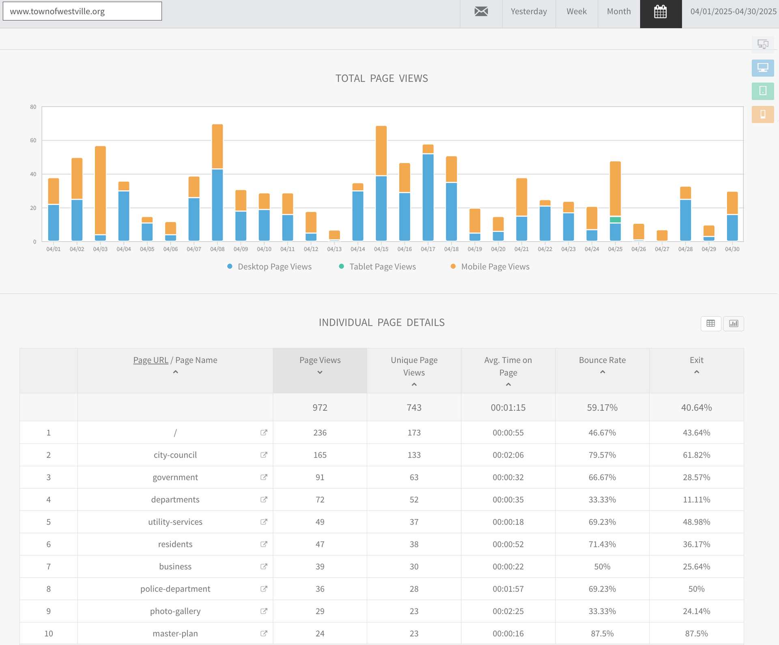Toggle mobile device filter button
Screen dimensions: 779x645
763,114
